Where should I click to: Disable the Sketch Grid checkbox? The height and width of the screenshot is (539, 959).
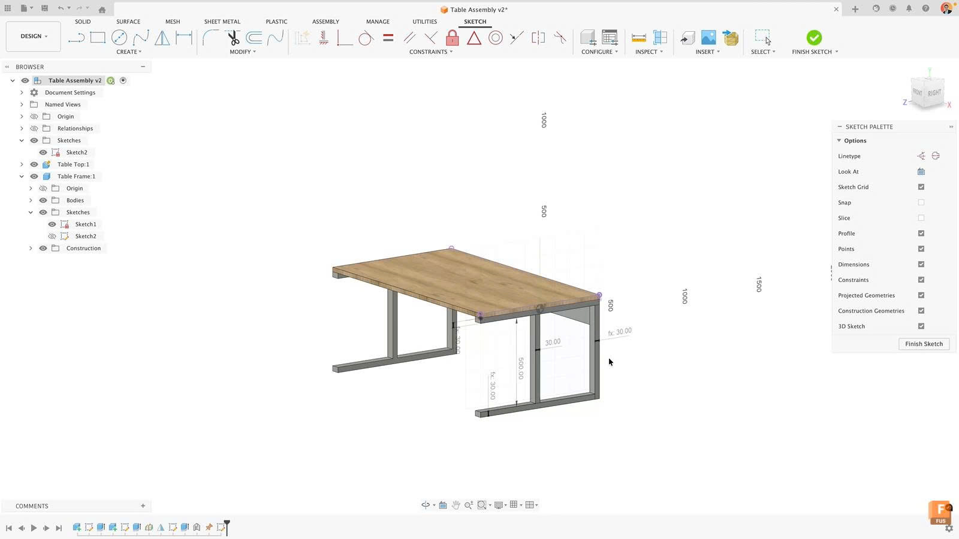pyautogui.click(x=921, y=186)
